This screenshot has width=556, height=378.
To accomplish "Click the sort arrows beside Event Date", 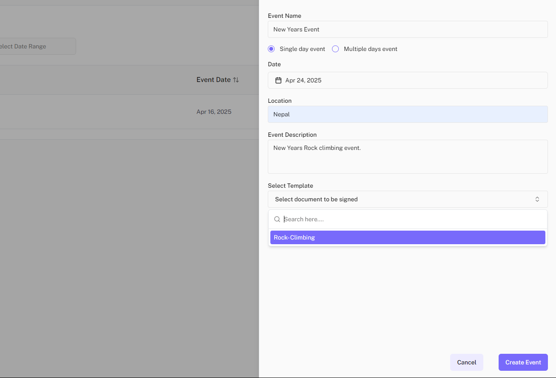I will 236,80.
